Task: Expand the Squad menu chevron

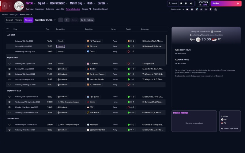Action: [47, 3]
